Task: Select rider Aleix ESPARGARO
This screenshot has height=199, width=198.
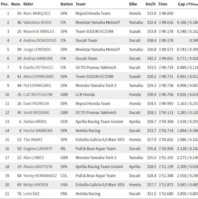Action: [38, 77]
